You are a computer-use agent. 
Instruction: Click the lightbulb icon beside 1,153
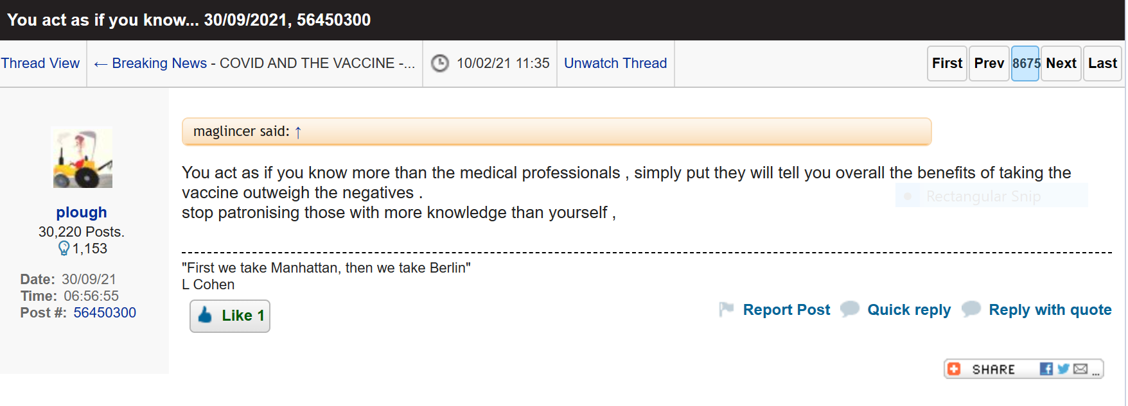coord(64,248)
